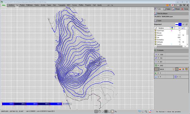Viewport: 190px width, 114px height.
Task: Click the Capas section header
Action: click(x=171, y=21)
